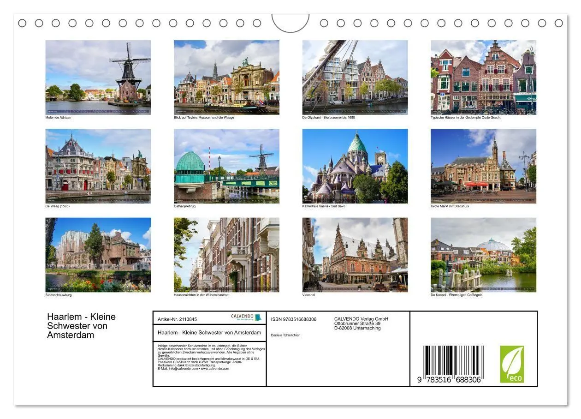Click the caption 'Catharijnebrug'
Viewport: 581px width, 419px height.
184,206
